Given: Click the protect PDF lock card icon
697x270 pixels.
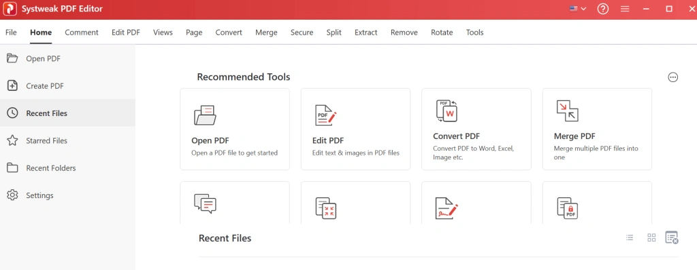Looking at the screenshot, I should (x=567, y=208).
